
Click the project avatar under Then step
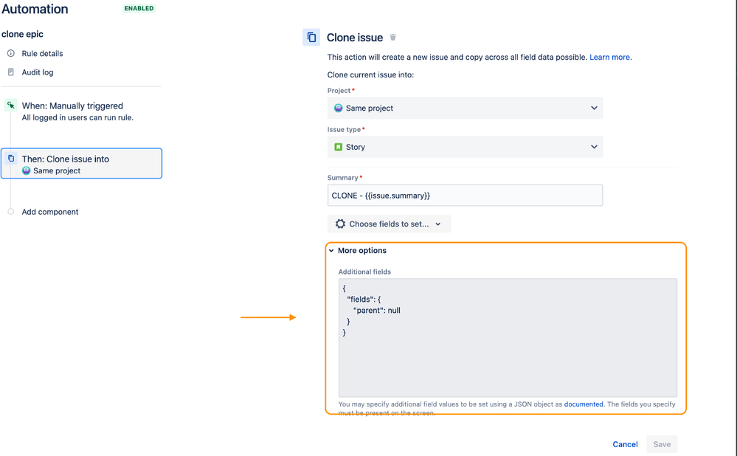click(x=27, y=170)
